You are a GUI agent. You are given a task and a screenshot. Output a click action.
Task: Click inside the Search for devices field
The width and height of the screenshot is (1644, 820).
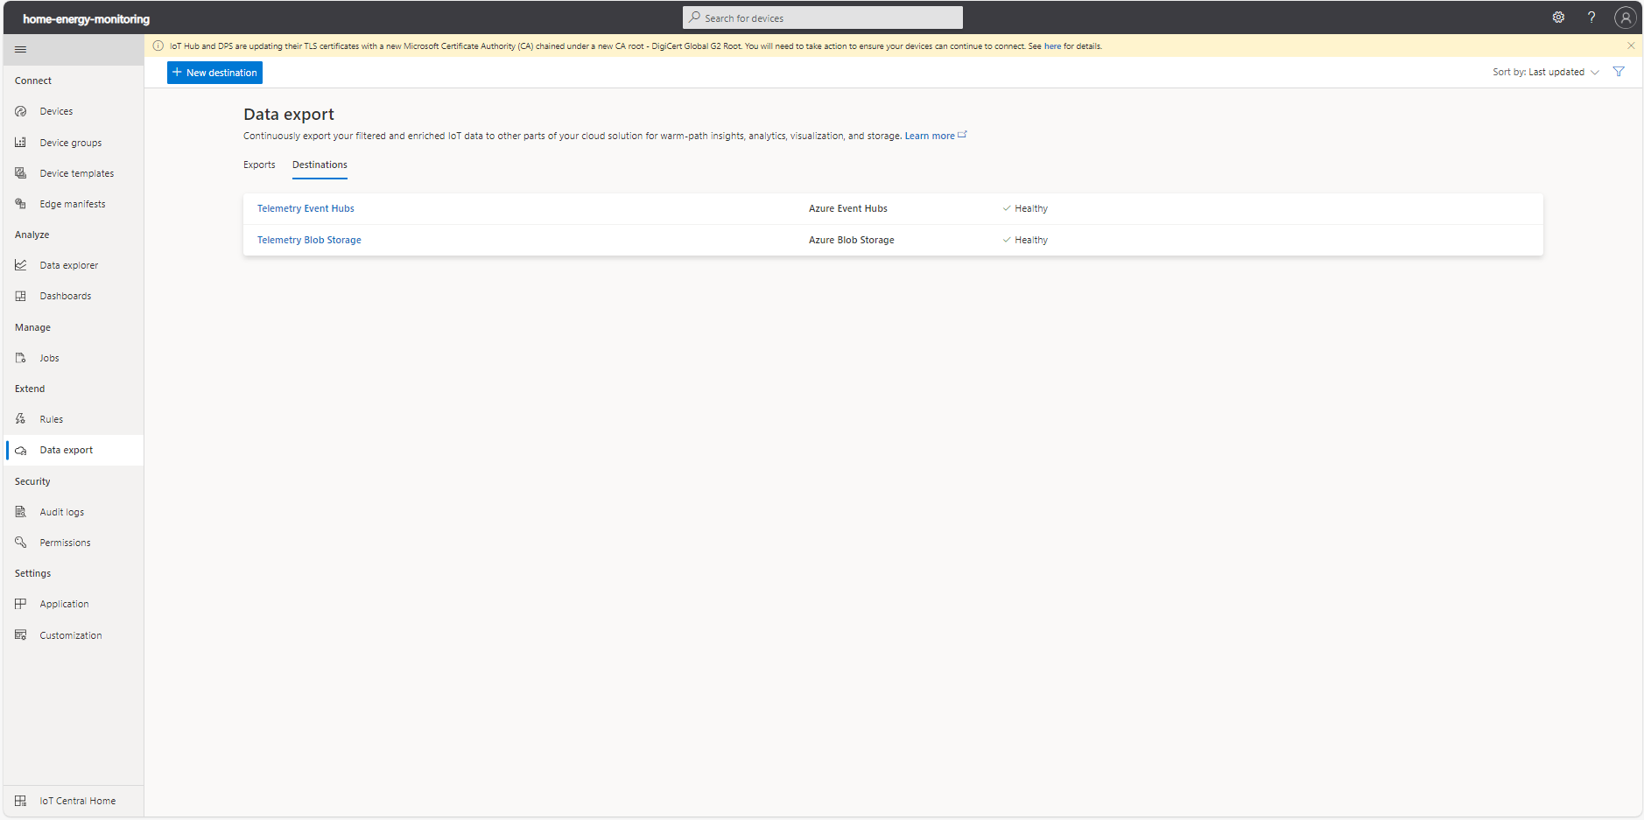pyautogui.click(x=822, y=17)
